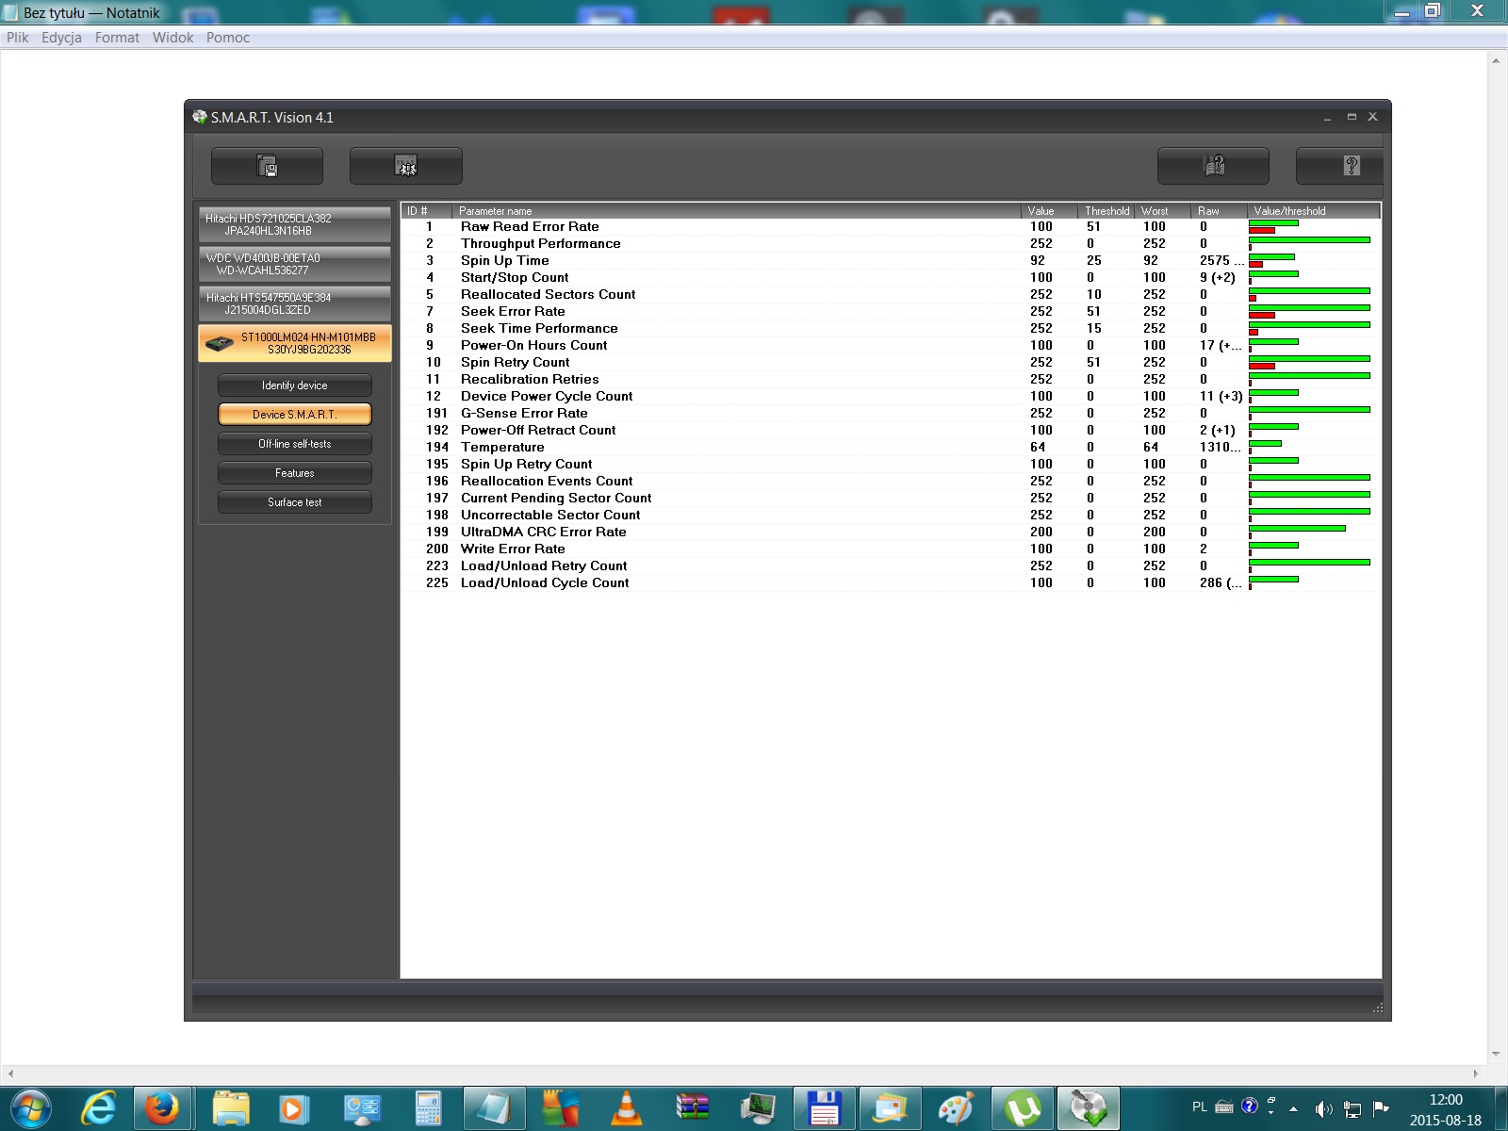
Task: Launch Internet Explorer from the taskbar
Action: [x=98, y=1108]
